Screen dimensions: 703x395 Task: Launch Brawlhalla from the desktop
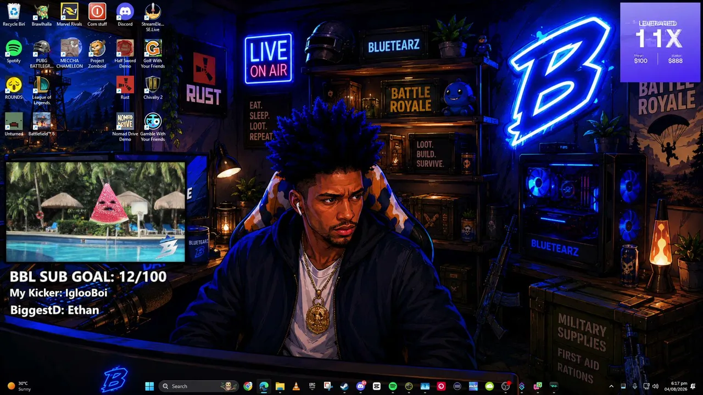tap(42, 15)
